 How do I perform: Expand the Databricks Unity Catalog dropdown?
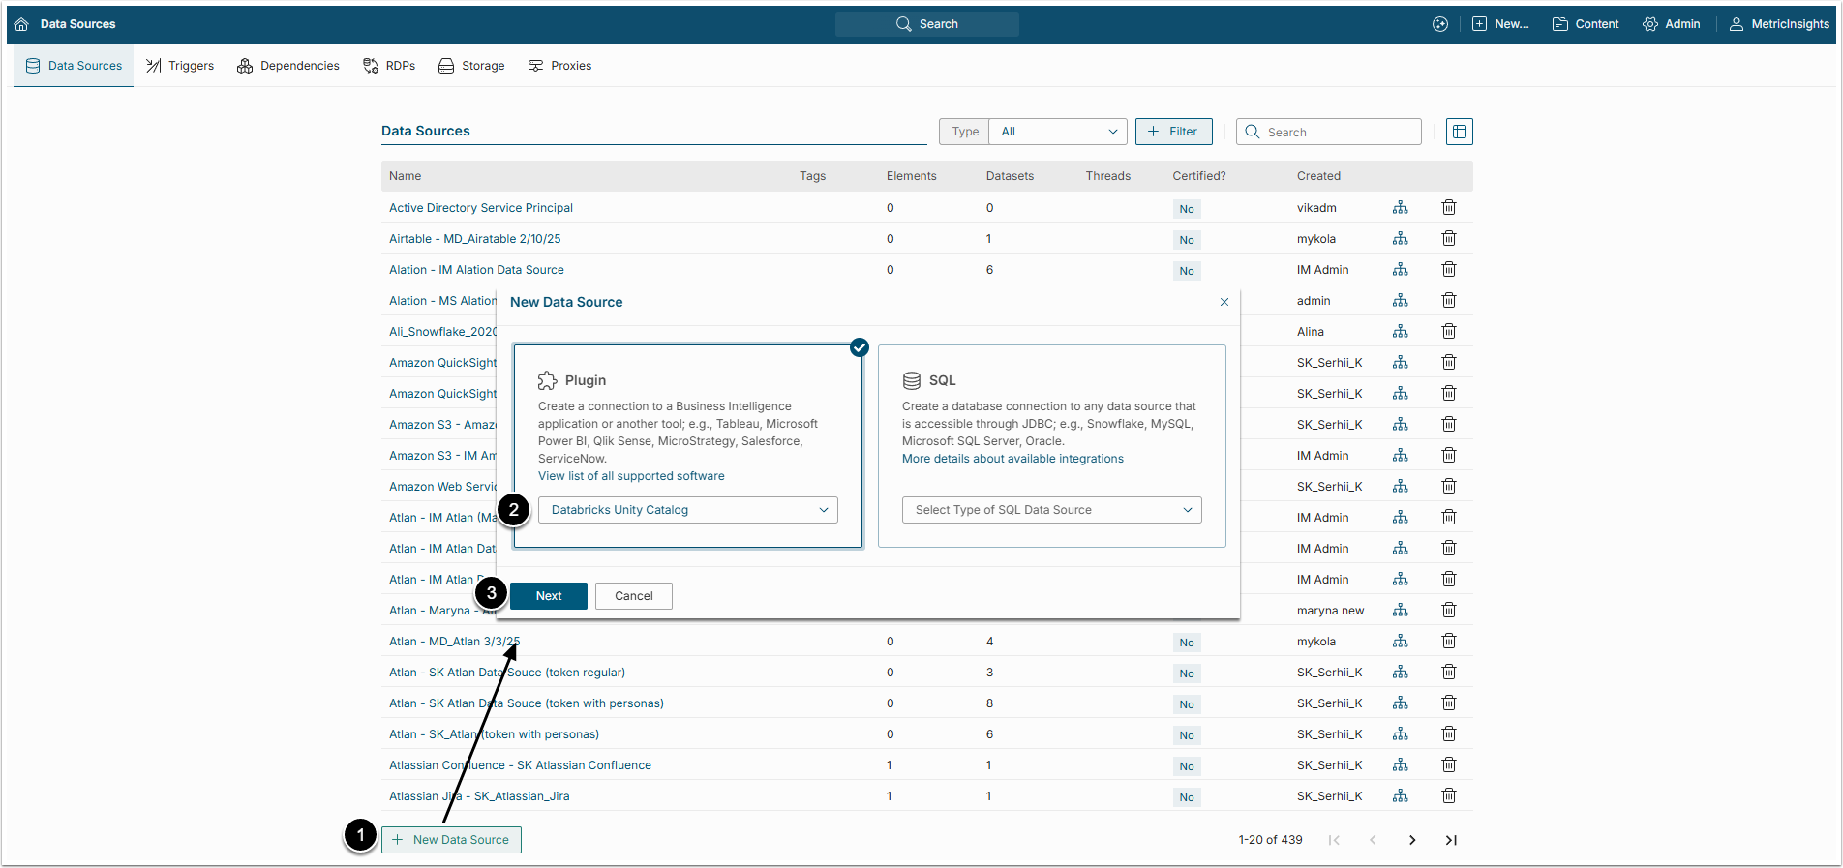coord(687,510)
